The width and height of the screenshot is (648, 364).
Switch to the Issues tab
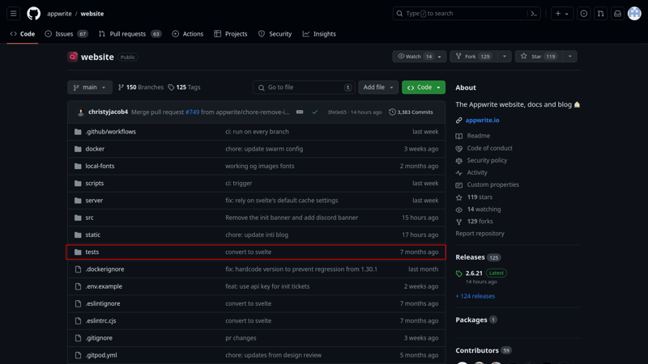click(x=66, y=34)
